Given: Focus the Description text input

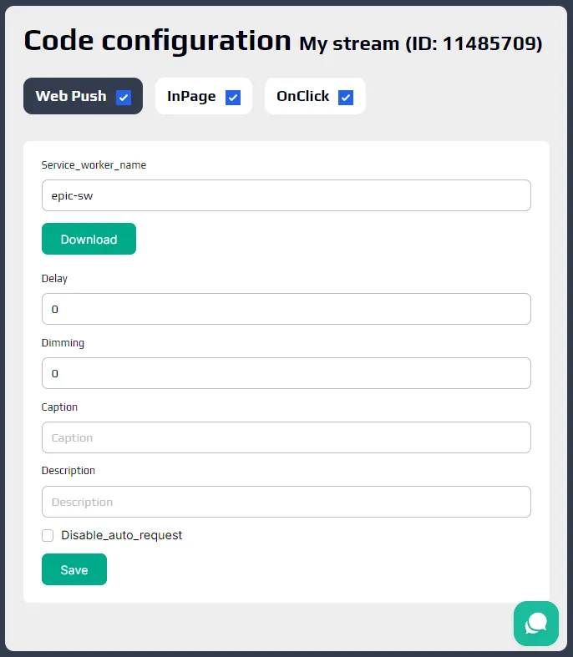Looking at the screenshot, I should 286,502.
